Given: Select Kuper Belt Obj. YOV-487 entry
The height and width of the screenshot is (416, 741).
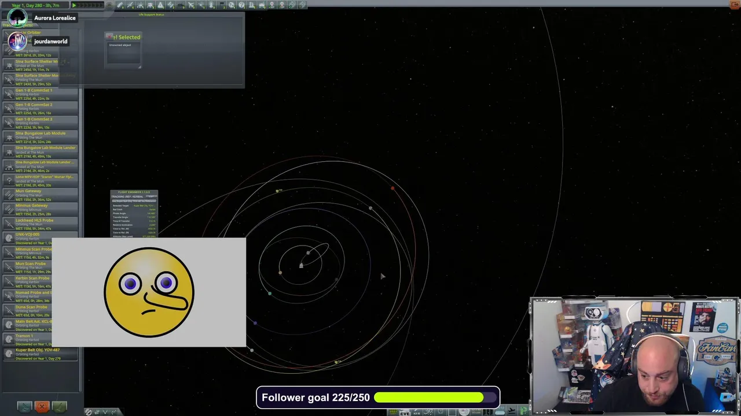Looking at the screenshot, I should 41,354.
